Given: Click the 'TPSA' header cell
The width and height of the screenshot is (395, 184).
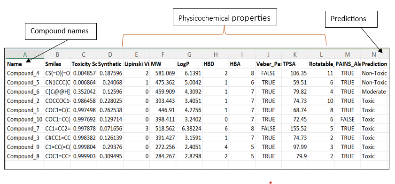Looking at the screenshot, I should (x=295, y=64).
